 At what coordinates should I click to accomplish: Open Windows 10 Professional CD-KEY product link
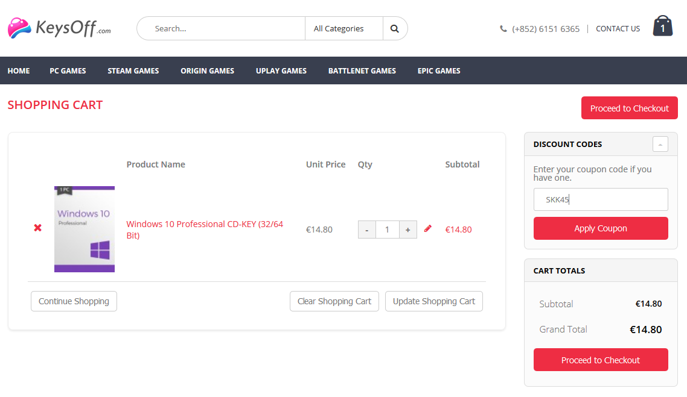point(205,230)
